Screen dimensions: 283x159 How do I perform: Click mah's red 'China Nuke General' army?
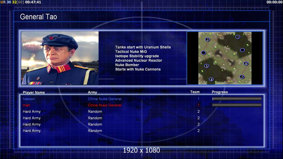tap(105, 105)
